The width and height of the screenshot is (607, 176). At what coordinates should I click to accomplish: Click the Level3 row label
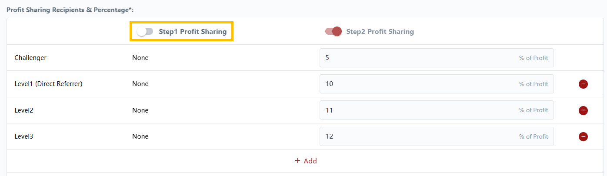click(24, 136)
